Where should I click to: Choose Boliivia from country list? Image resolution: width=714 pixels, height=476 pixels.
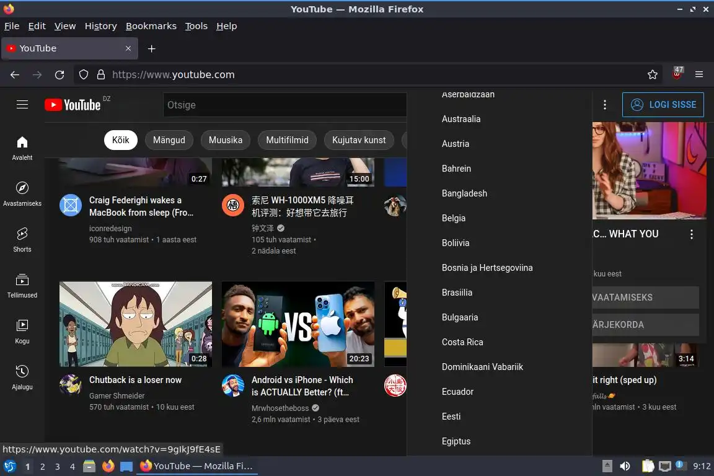click(500, 243)
